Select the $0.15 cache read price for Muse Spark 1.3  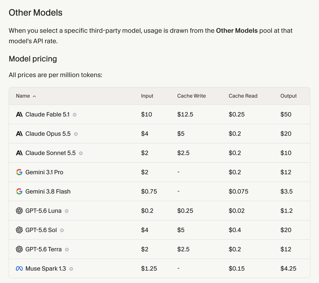point(237,268)
